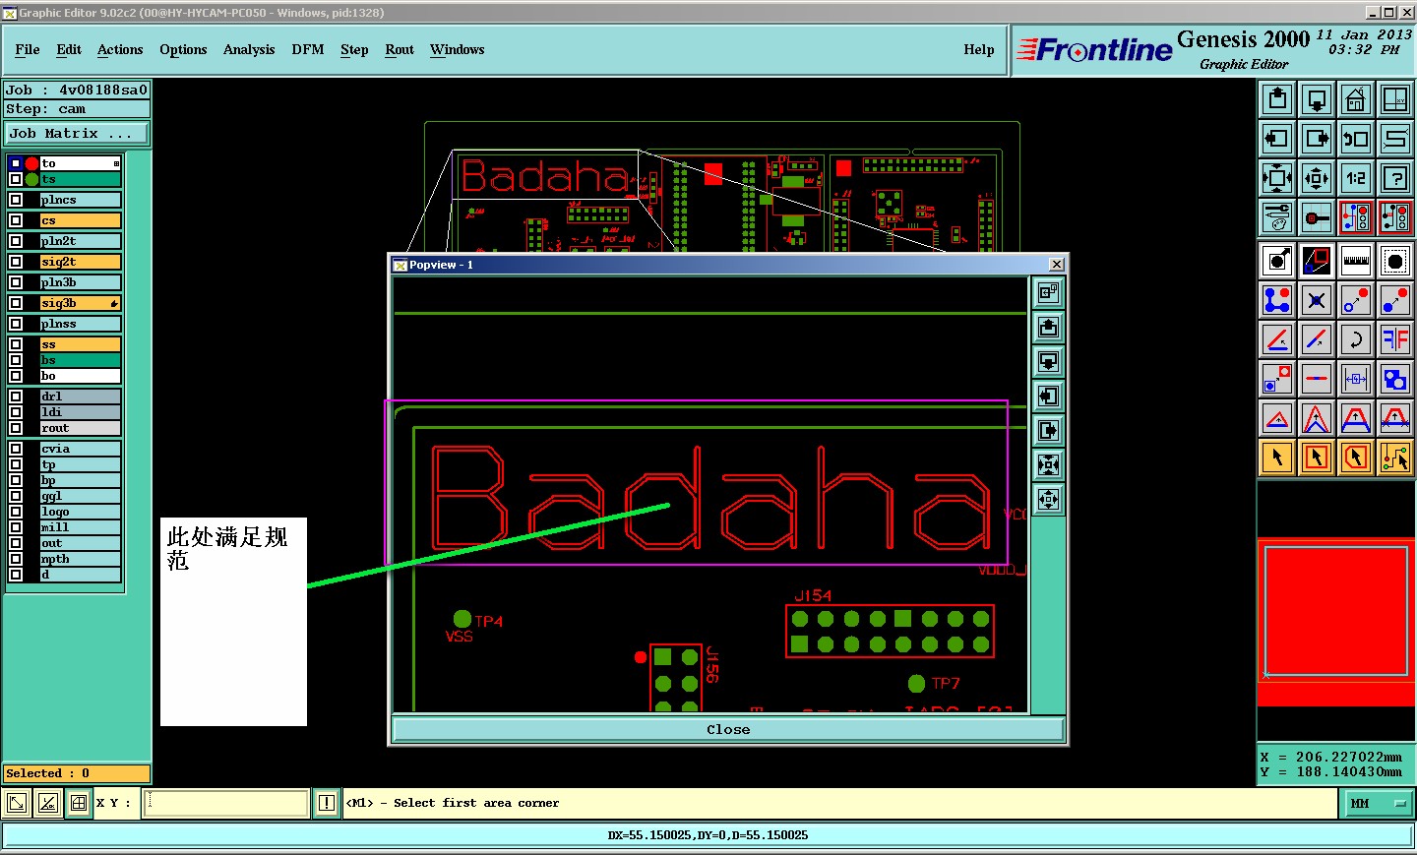
Task: Open the Actions menu
Action: click(x=120, y=49)
